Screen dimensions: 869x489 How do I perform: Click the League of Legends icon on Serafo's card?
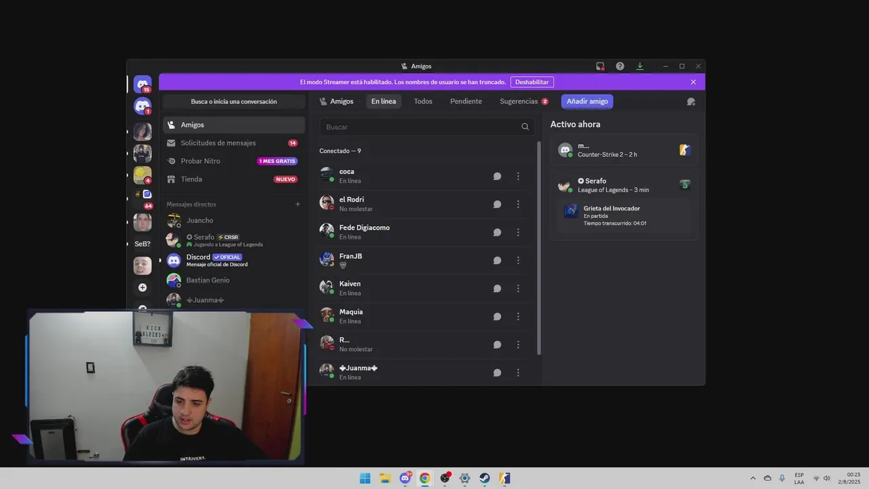[x=685, y=185]
